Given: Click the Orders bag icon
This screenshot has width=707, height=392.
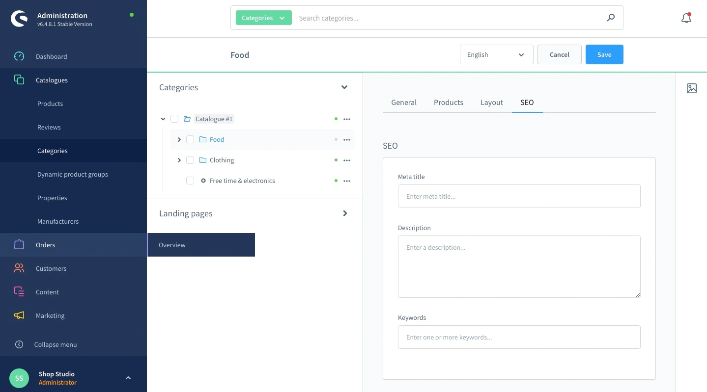Looking at the screenshot, I should click(x=19, y=245).
